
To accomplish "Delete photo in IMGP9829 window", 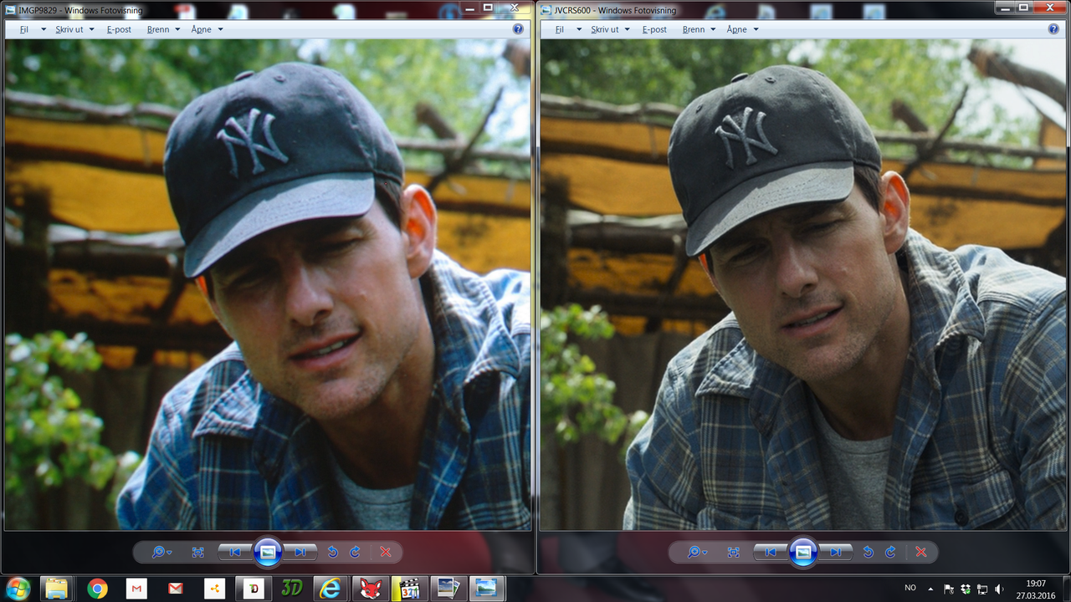I will click(386, 552).
